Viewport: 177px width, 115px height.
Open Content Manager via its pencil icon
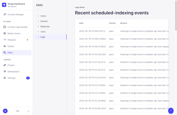pyautogui.click(x=5, y=15)
